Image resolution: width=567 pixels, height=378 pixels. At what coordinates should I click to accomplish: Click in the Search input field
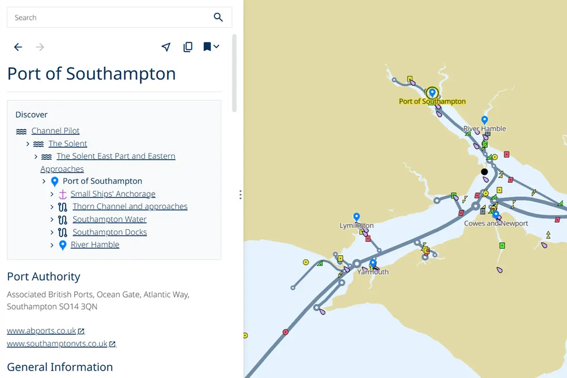(109, 17)
